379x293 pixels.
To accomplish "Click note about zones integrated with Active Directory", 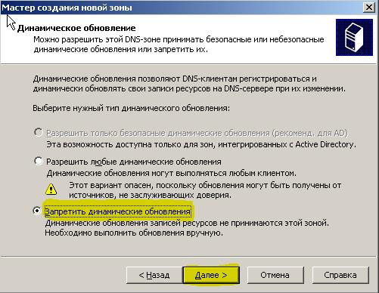I will coord(201,144).
